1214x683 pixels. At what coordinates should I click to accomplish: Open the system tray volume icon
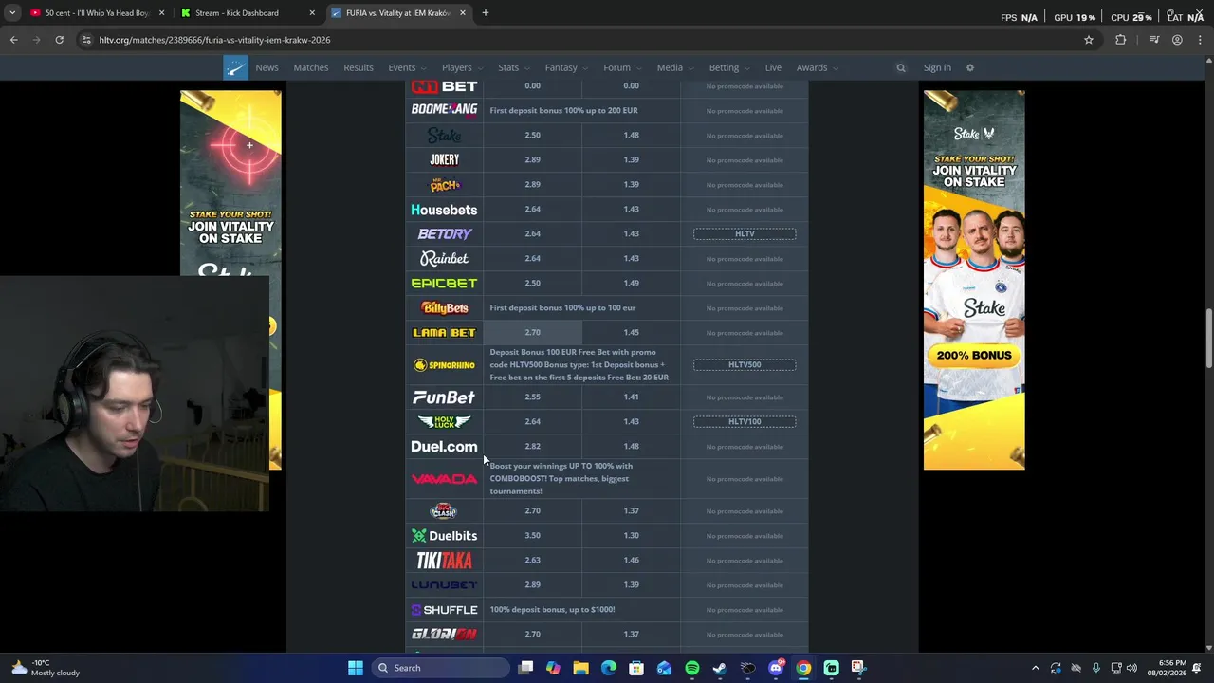pyautogui.click(x=1131, y=668)
